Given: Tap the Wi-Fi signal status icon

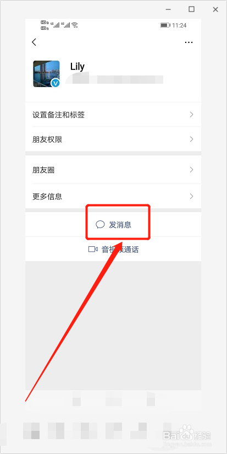Looking at the screenshot, I should [x=75, y=25].
